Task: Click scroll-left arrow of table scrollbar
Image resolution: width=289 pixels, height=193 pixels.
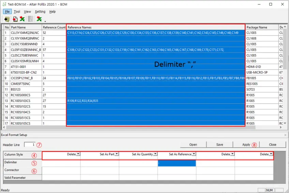Action: [4, 128]
